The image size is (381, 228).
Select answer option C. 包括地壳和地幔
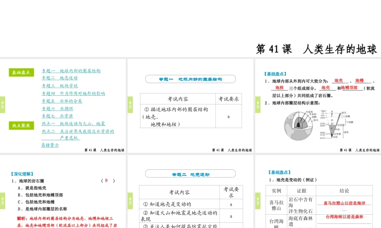pos(36,202)
